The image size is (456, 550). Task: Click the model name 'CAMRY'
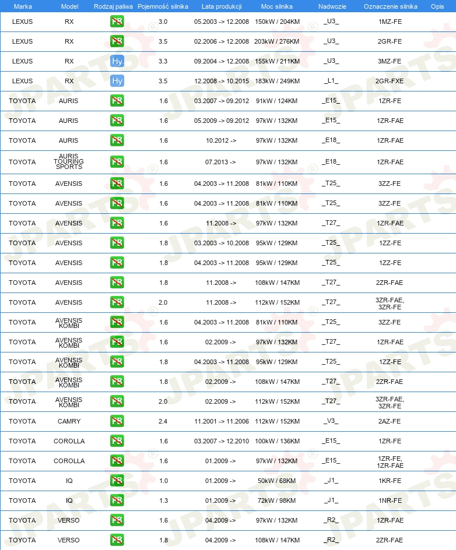(x=69, y=421)
